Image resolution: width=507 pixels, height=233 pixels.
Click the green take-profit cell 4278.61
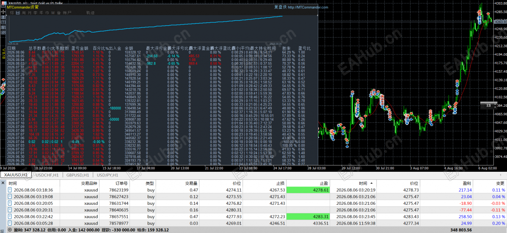(309, 190)
